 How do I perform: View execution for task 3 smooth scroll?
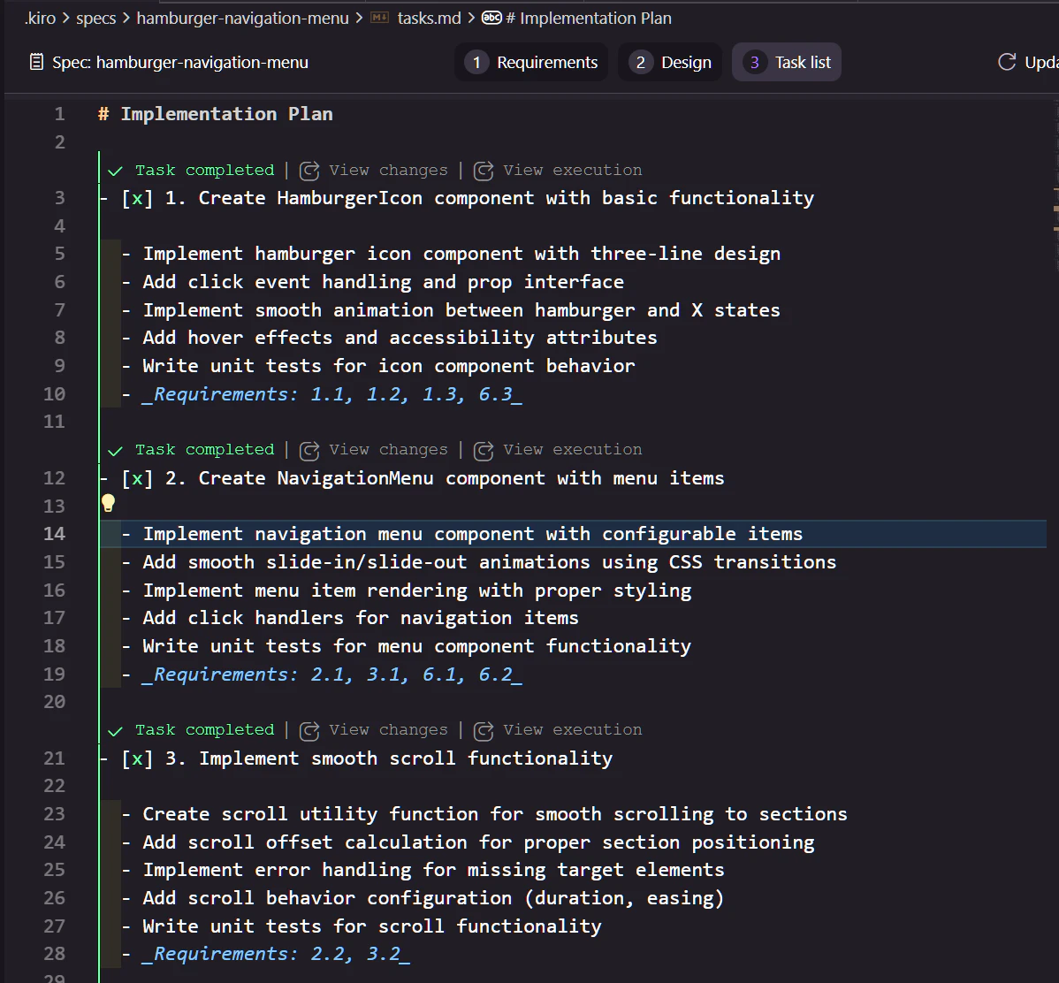[573, 730]
